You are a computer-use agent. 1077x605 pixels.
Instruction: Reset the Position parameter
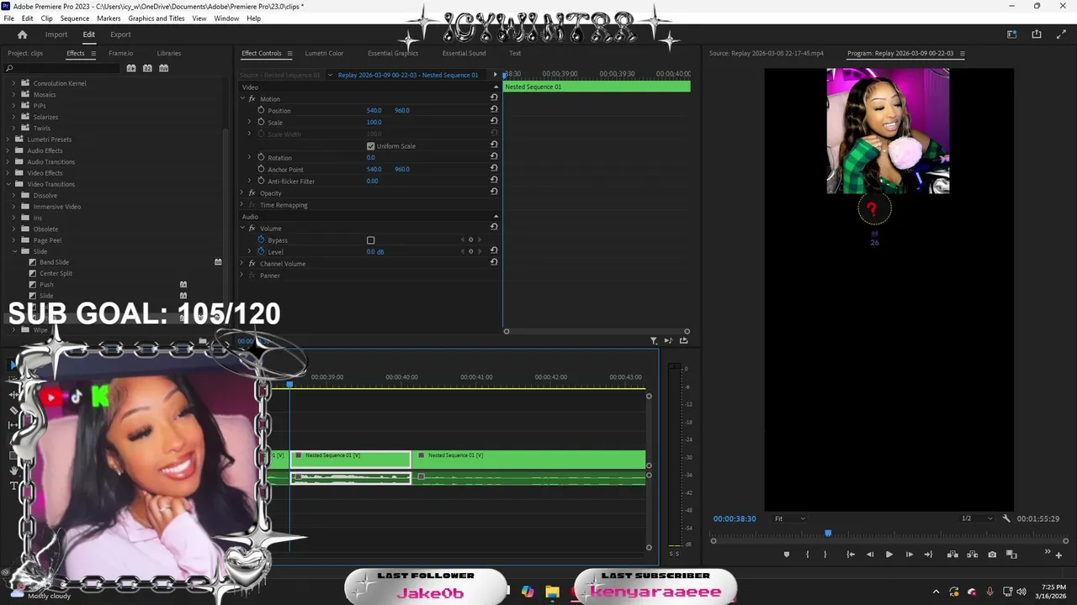click(x=494, y=110)
